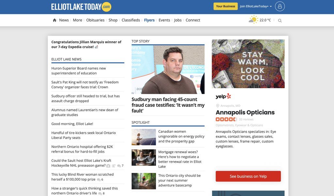
Task: Expand Join ElliotLakeToday+ dropdown
Action: (x=256, y=7)
